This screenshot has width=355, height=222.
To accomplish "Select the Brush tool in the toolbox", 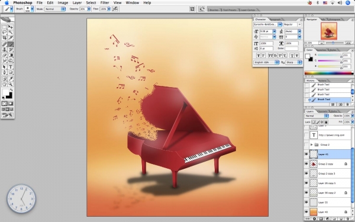I will point(11,44).
